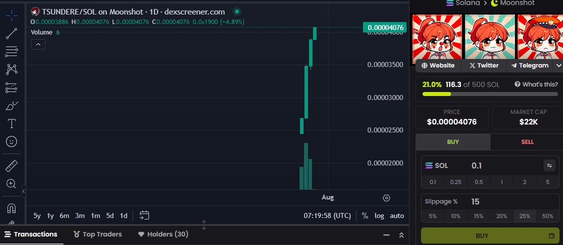Set chart range to 6m
This screenshot has width=563, height=245.
click(64, 216)
